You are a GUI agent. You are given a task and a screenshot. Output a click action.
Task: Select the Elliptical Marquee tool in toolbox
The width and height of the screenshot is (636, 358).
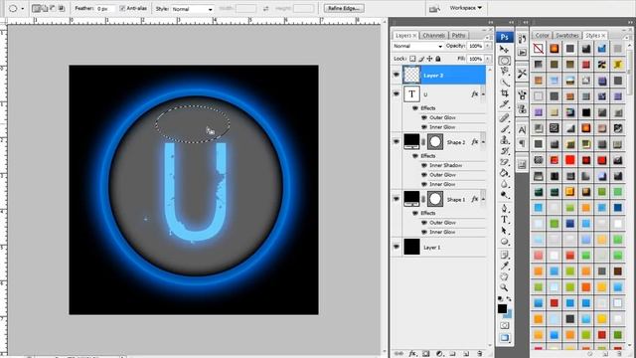[504, 61]
